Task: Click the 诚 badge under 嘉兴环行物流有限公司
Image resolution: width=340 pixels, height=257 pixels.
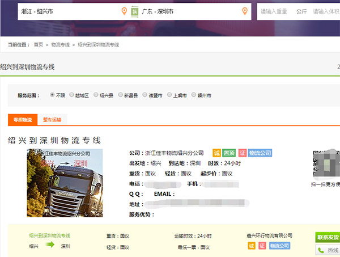Action: 252,246
